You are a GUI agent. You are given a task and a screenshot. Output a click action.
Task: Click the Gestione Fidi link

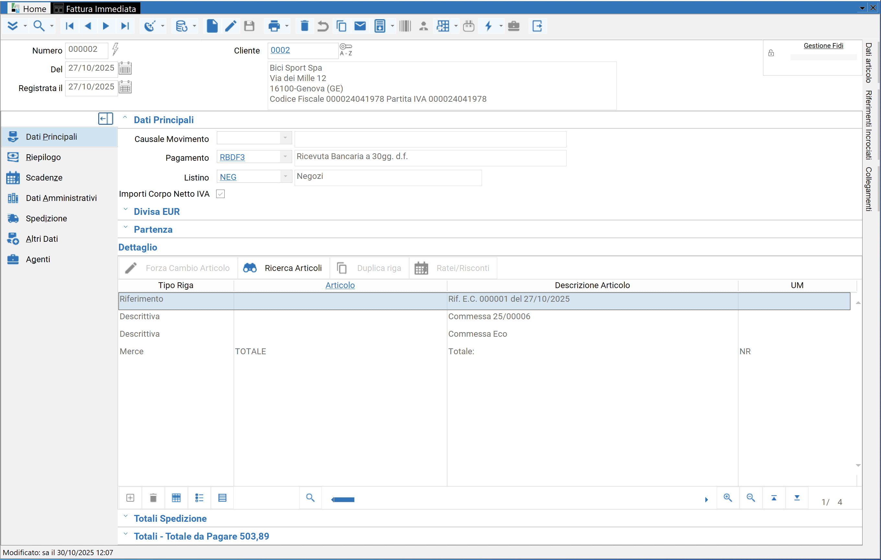click(823, 46)
